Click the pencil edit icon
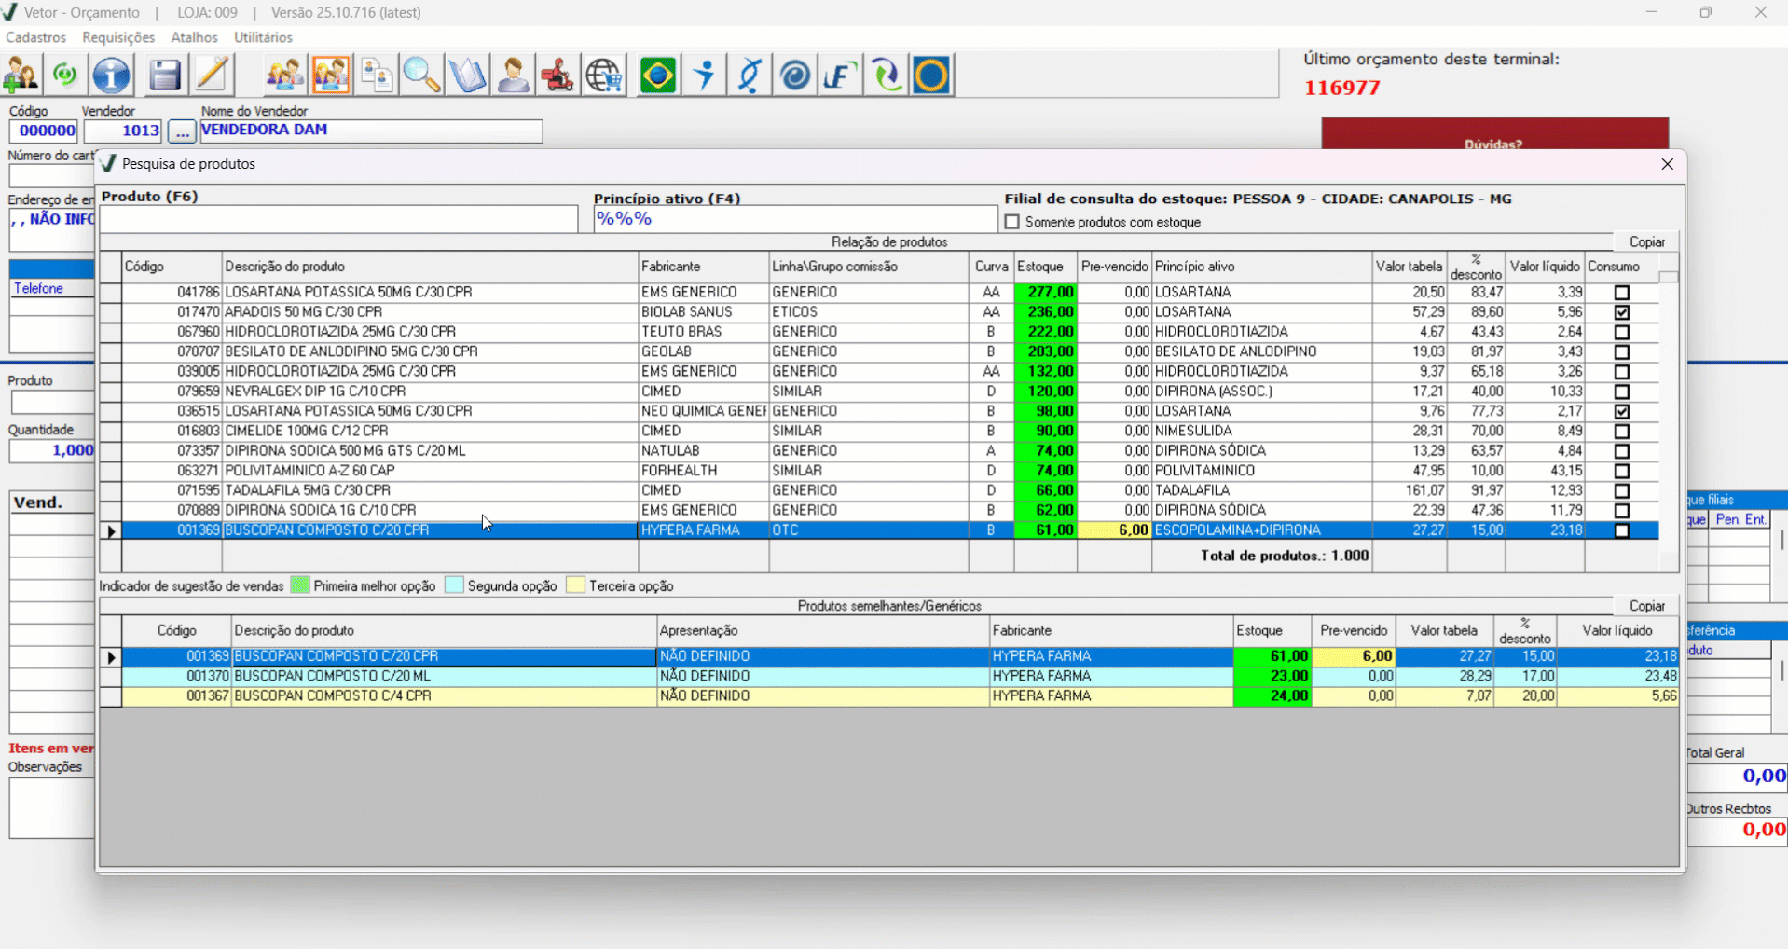 pos(213,76)
